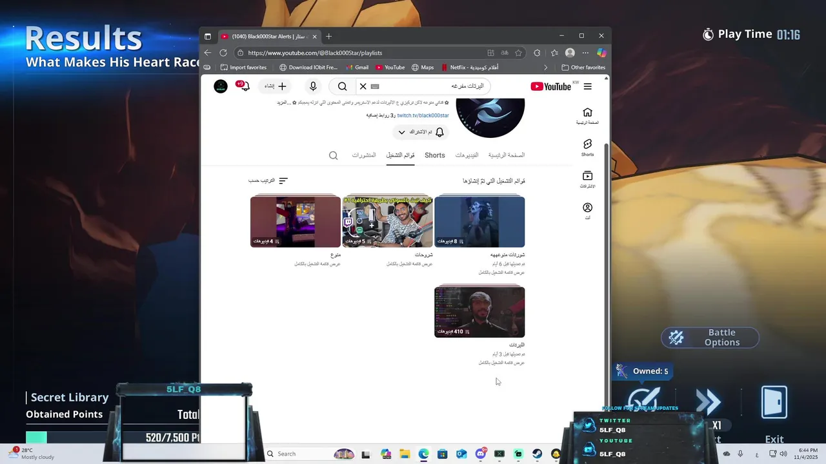
Task: Click the channel tab search icon
Action: [x=333, y=155]
